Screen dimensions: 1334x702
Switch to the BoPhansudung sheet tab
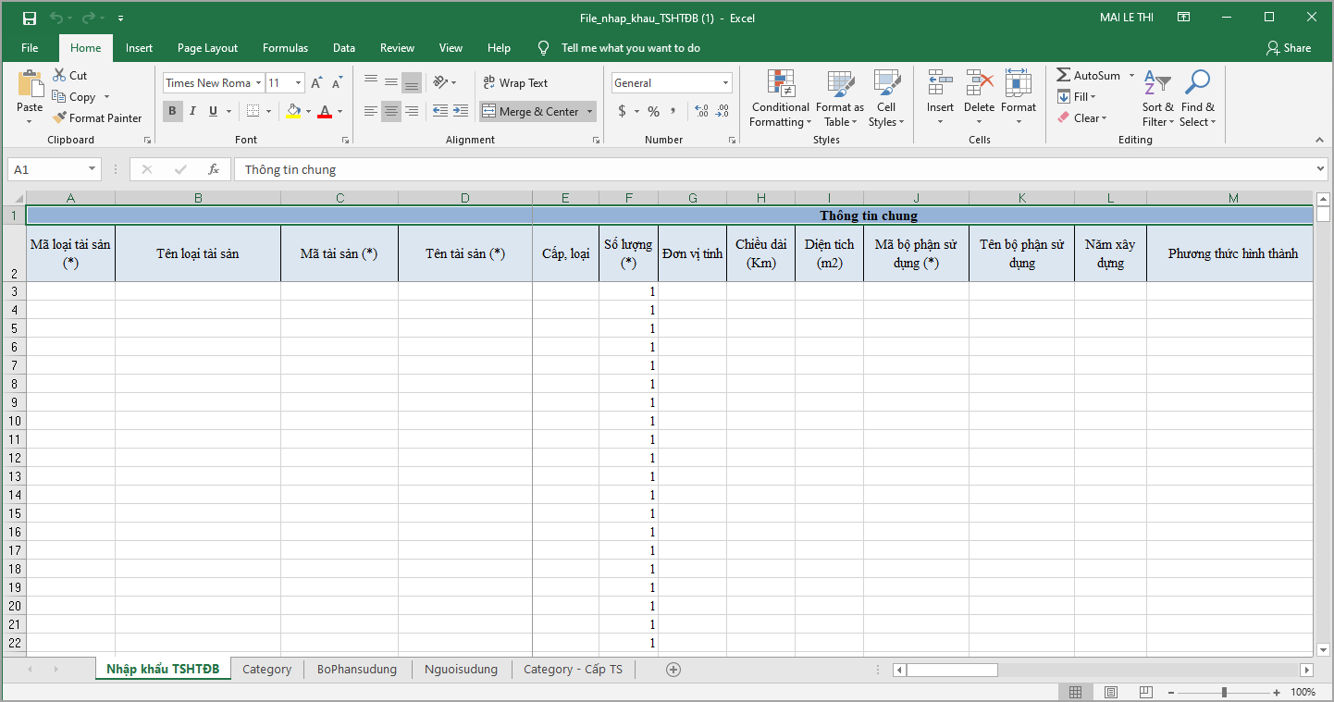[356, 670]
